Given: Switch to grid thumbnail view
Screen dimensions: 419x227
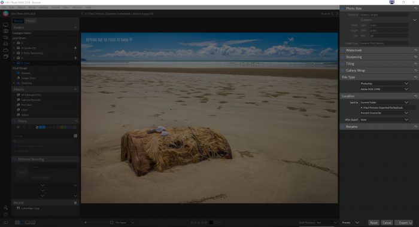Looking at the screenshot, I should click(17, 222).
